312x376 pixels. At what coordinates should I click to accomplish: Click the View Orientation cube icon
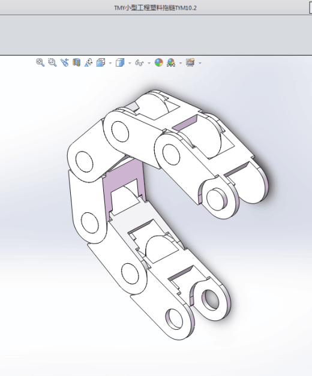tap(101, 62)
